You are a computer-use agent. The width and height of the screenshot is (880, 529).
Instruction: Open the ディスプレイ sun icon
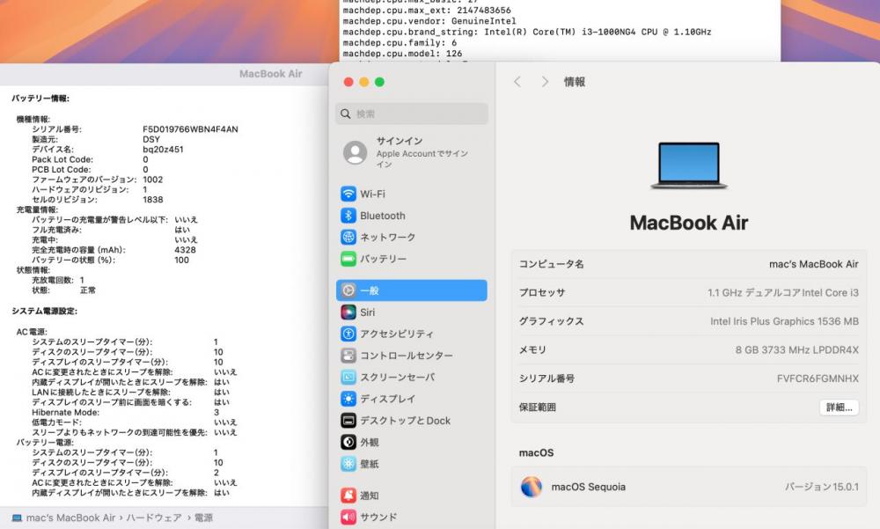(x=348, y=399)
